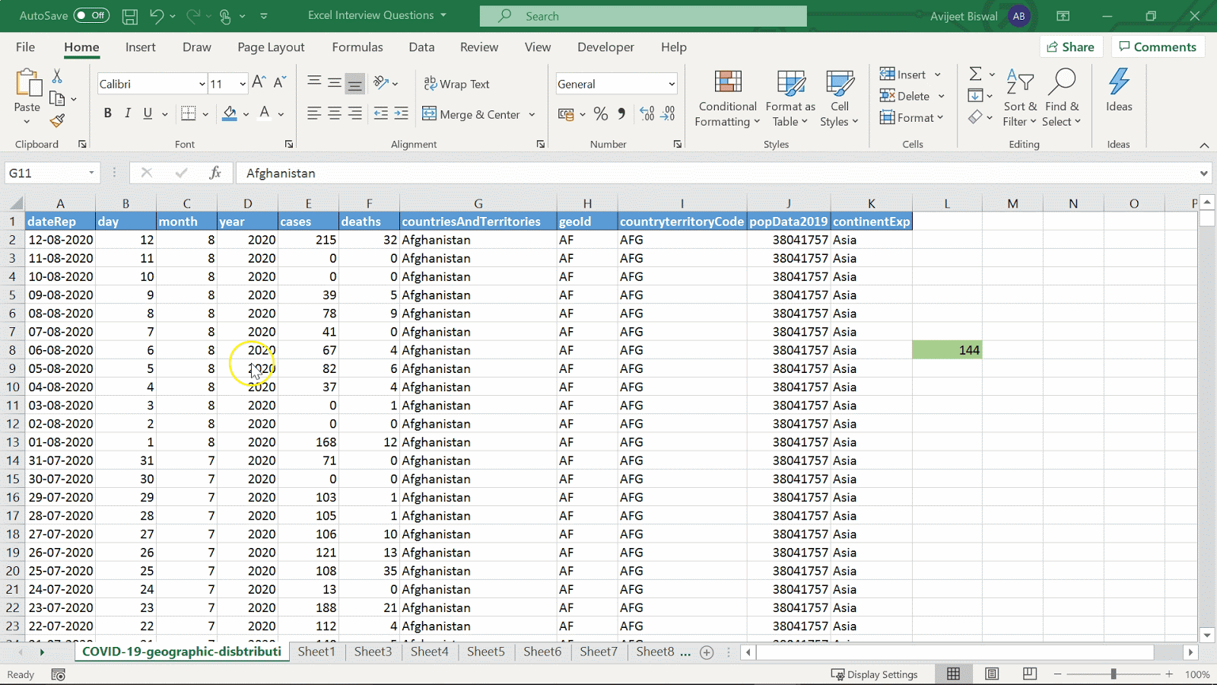Viewport: 1217px width, 685px height.
Task: Click the Cut scissors icon
Action: point(57,76)
